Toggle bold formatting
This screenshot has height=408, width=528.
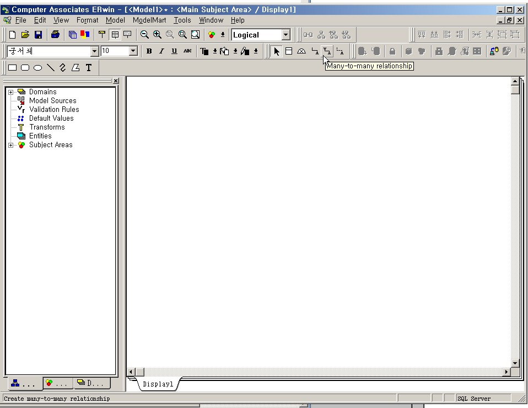[x=149, y=51]
